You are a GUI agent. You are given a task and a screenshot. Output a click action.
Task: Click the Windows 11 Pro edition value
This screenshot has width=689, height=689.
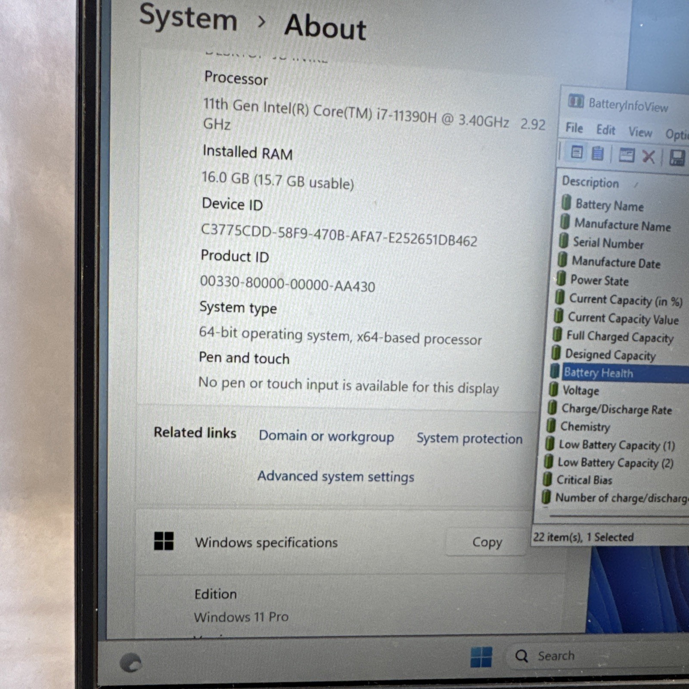coord(241,617)
